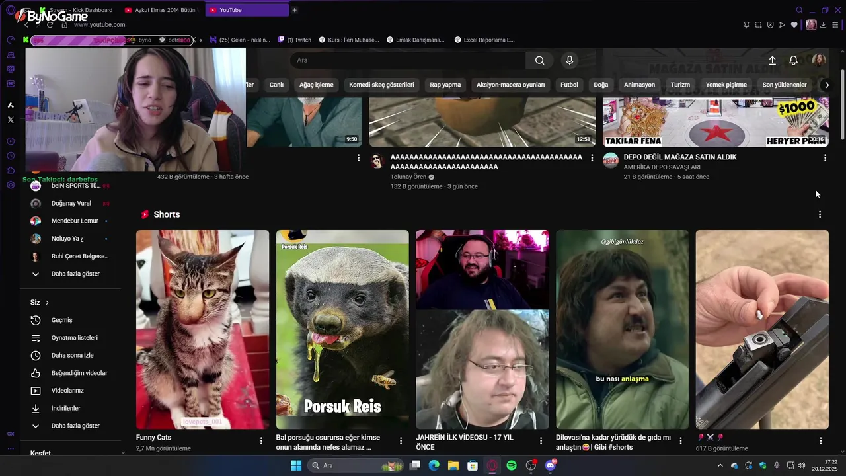Open the Opera tab search magnifier
The width and height of the screenshot is (846, 476).
(x=799, y=10)
